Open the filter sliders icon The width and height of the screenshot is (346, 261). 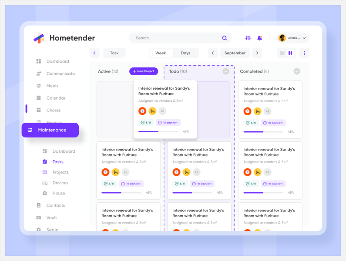click(x=248, y=38)
